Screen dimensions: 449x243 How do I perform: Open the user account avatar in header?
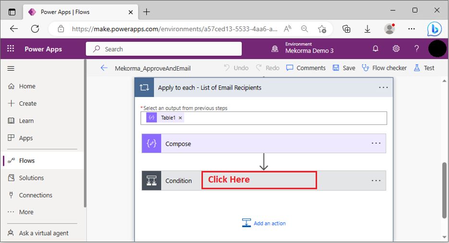437,49
